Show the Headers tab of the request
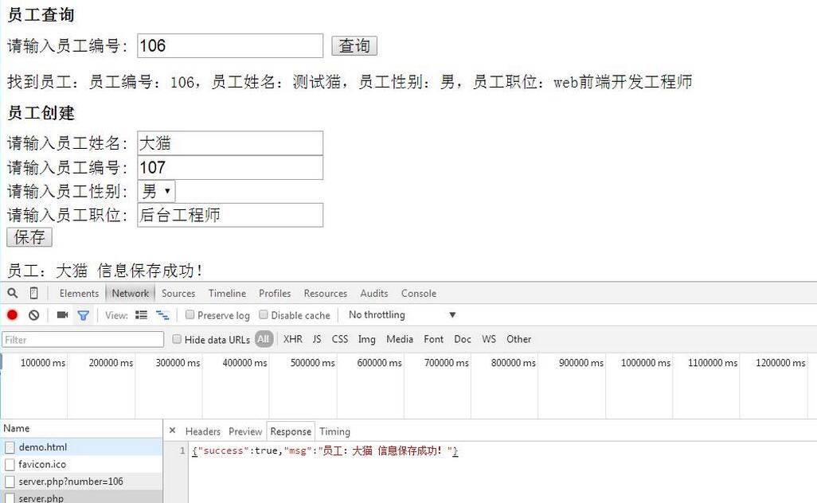817x503 pixels. 203,431
